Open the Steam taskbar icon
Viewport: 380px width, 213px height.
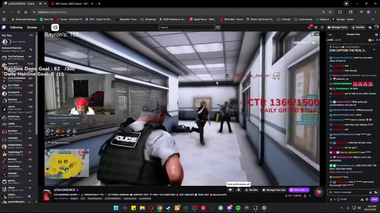click(x=168, y=208)
